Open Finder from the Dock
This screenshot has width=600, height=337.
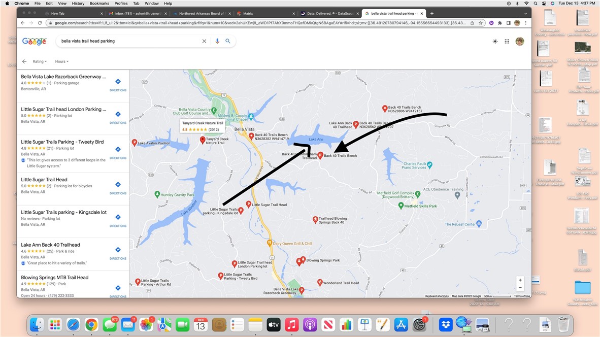point(37,325)
